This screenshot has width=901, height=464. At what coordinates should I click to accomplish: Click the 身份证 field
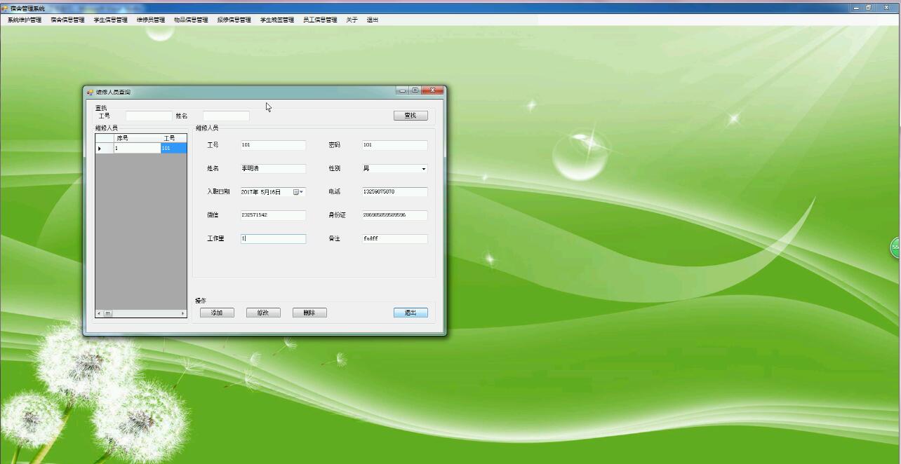(395, 215)
